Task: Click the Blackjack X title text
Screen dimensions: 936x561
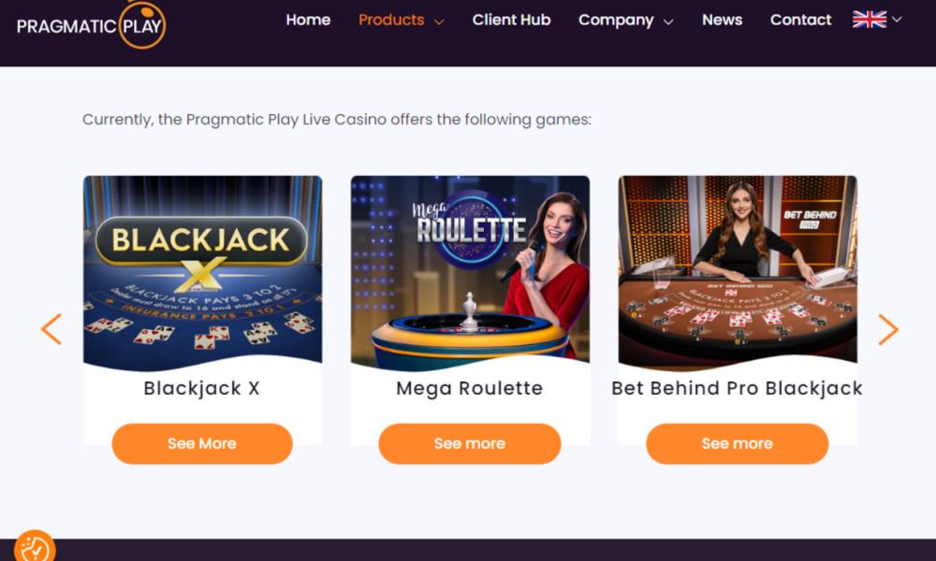Action: click(202, 388)
